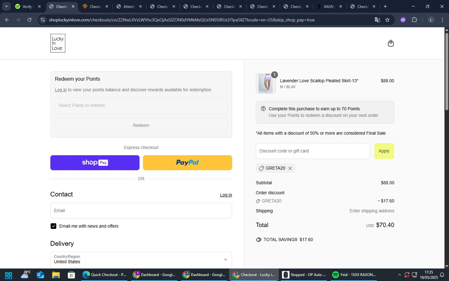Click the browser address bar URL
Image resolution: width=449 pixels, height=281 pixels.
182,20
